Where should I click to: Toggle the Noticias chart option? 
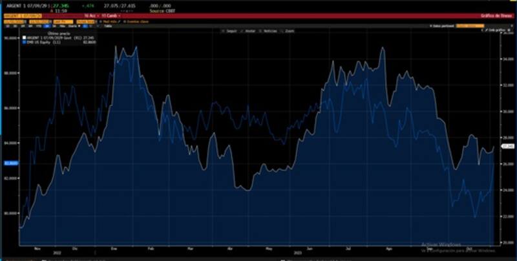269,30
